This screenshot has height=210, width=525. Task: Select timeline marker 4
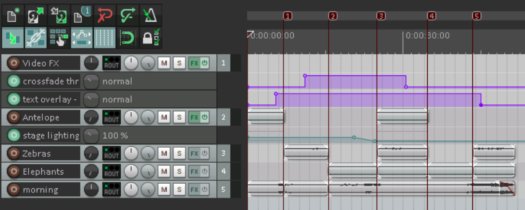[432, 16]
